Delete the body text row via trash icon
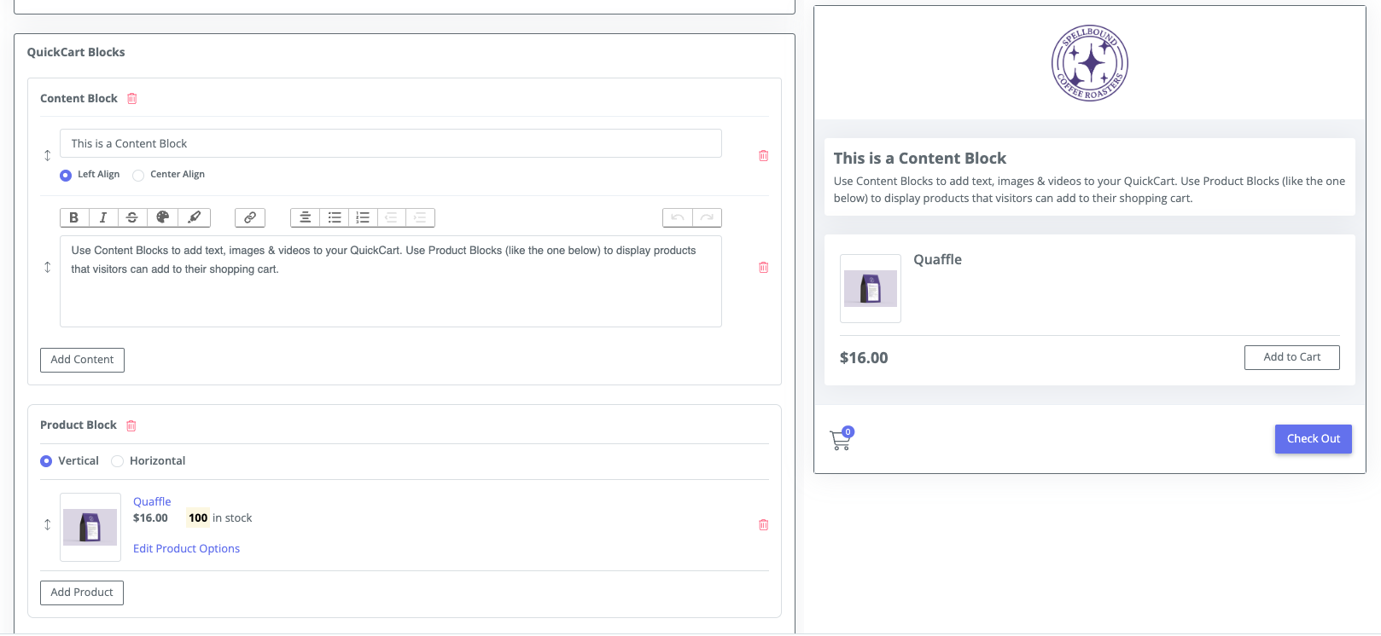1381x636 pixels. [x=764, y=267]
